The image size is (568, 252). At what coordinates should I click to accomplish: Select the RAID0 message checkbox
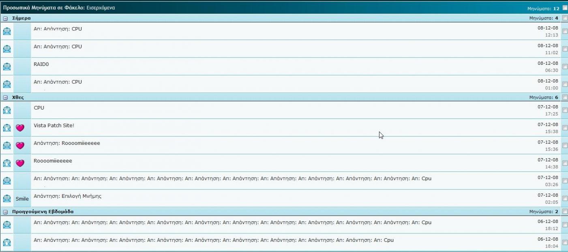pos(565,67)
